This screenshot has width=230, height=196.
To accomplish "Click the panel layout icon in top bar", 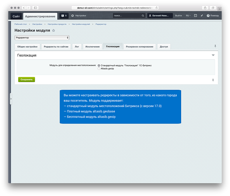I will (195, 16).
